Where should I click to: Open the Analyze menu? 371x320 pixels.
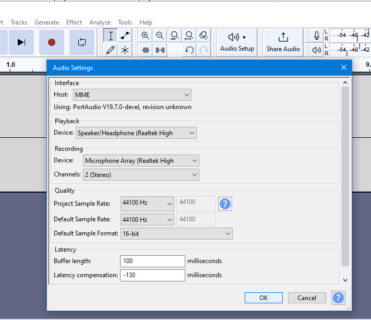[100, 22]
